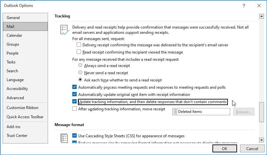Open the Trust Center category
Screen dimensions: 267x155
[25, 136]
